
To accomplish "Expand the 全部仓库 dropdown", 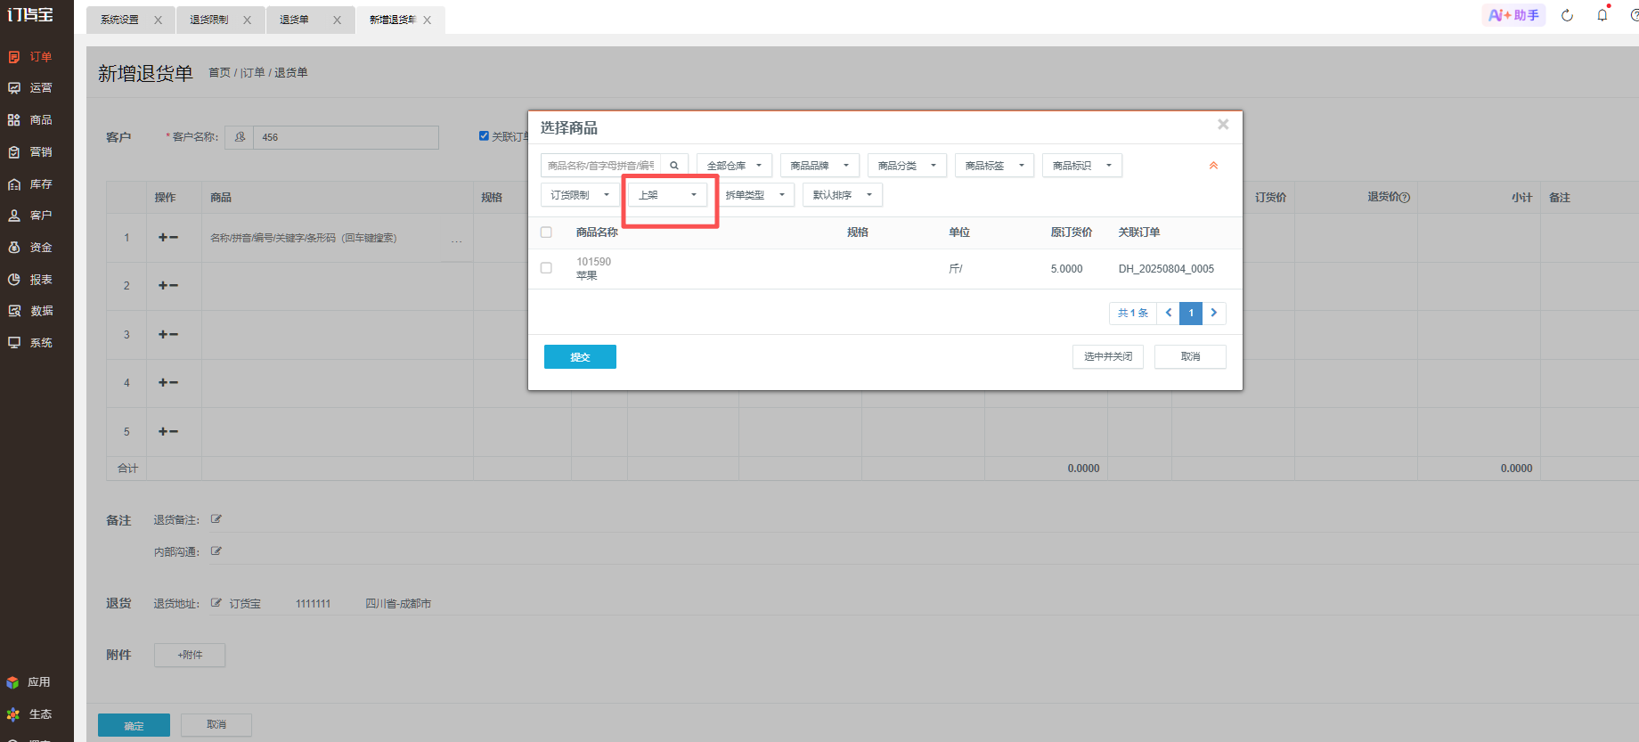I will [735, 166].
